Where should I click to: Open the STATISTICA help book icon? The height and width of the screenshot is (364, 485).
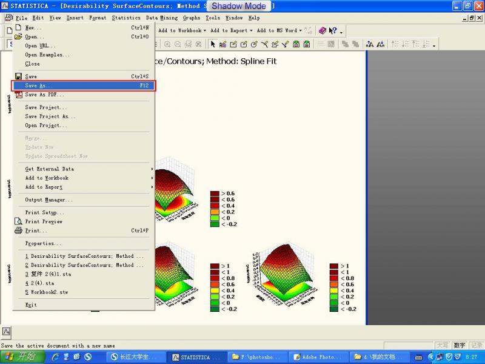coord(323,30)
